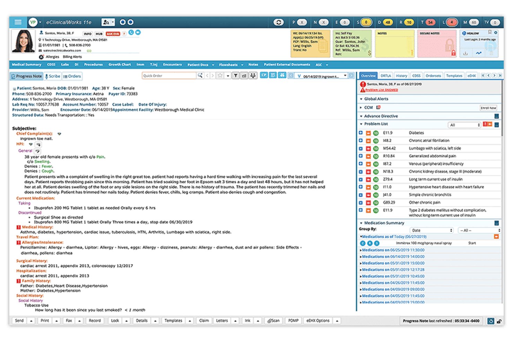513x342 pixels.
Task: Open the patient lookup dropdown arrow
Action: pyautogui.click(x=113, y=22)
